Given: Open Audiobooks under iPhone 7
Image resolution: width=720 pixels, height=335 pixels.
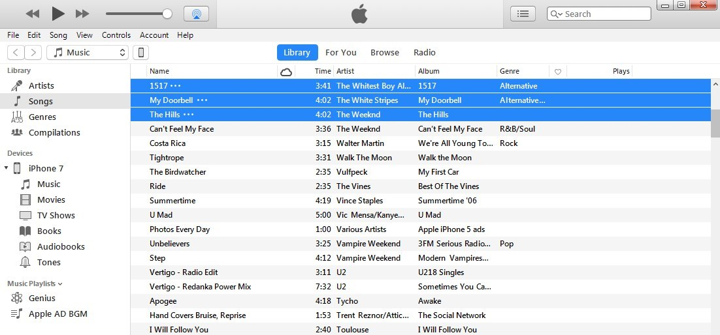Looking at the screenshot, I should (x=61, y=246).
